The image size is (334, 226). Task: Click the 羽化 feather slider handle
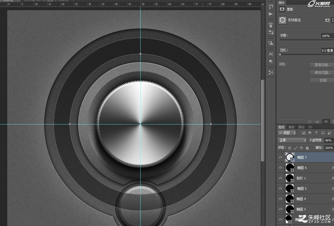tap(280, 55)
